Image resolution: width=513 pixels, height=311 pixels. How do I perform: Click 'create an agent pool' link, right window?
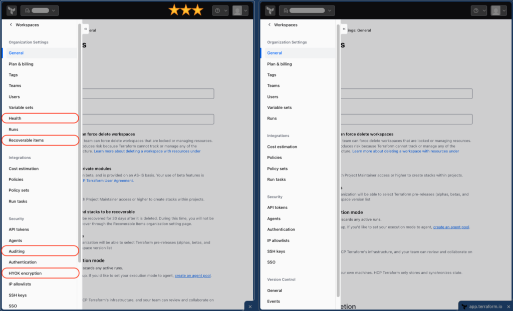(451, 227)
